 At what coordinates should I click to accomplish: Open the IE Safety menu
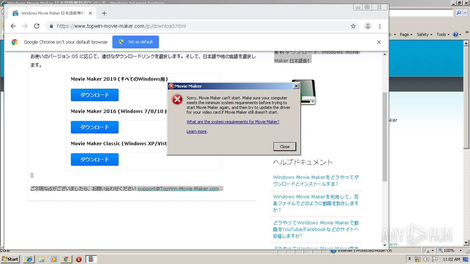pos(424,34)
